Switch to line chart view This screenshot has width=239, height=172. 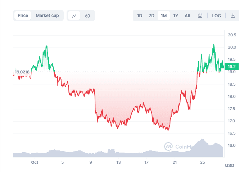[x=74, y=16]
